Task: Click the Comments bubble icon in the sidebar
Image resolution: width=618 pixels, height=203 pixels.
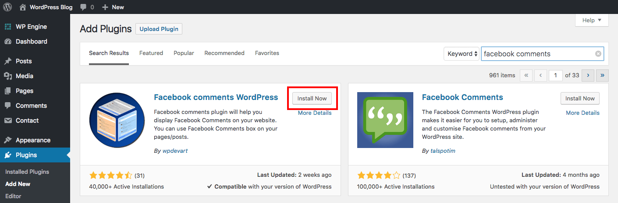Action: pos(8,106)
